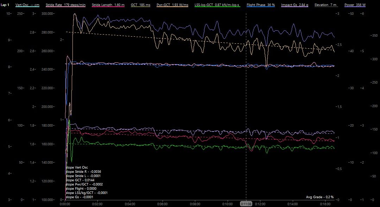Toggle the Stride Rate 179 steps/min series
380x207 pixels.
coord(65,5)
